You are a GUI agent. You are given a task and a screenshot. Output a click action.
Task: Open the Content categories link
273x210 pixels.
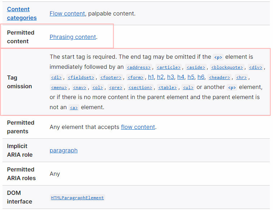click(22, 13)
